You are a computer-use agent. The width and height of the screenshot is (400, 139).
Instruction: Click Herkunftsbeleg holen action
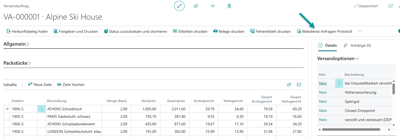(27, 31)
